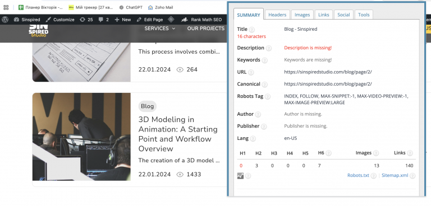Click 'The creation of a 3D model ...' excerpt
The width and height of the screenshot is (431, 206).
pos(179,161)
